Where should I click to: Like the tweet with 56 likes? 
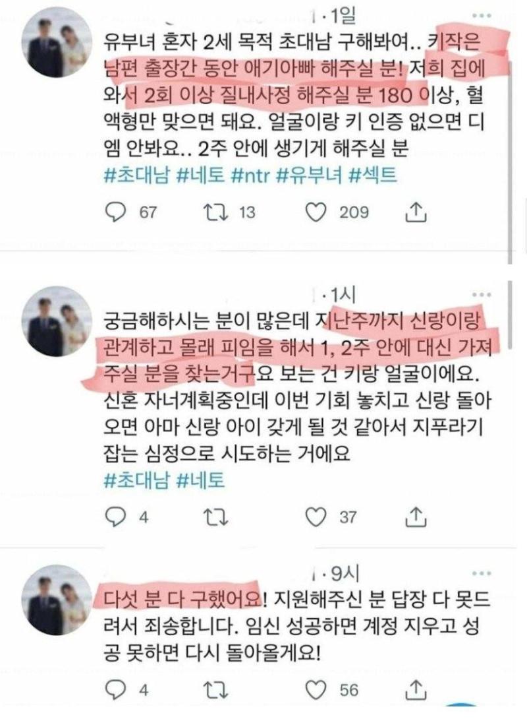click(x=316, y=690)
